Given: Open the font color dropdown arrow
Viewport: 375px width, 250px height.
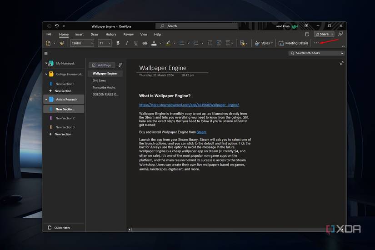Looking at the screenshot, I should (x=160, y=43).
